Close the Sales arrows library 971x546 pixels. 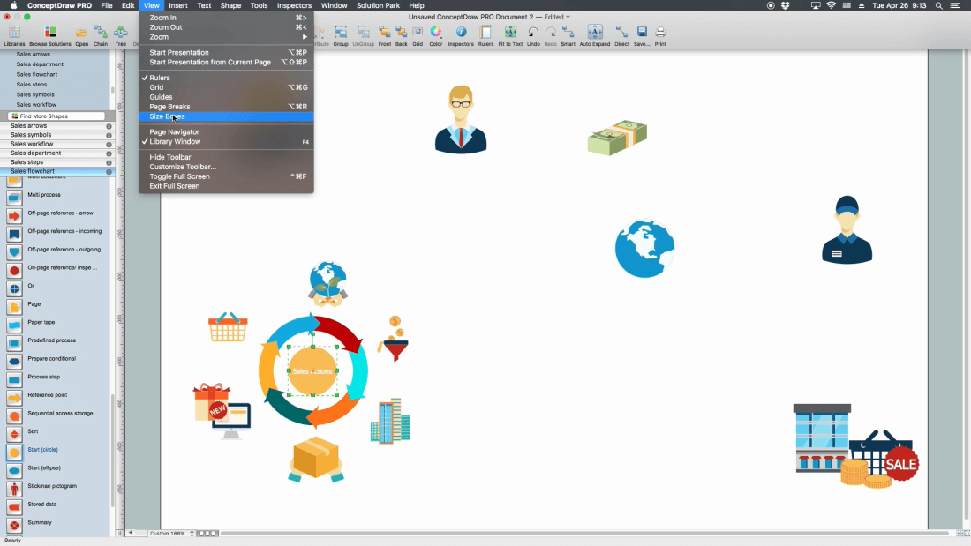pyautogui.click(x=109, y=126)
